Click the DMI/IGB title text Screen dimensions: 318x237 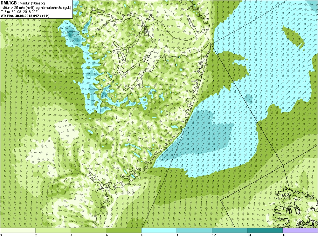tap(9, 3)
